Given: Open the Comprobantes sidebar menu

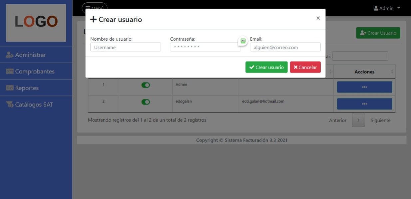Looking at the screenshot, I should [x=36, y=71].
